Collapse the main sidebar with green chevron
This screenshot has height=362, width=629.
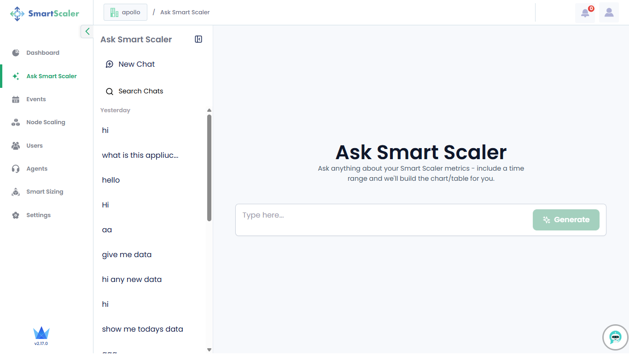87,31
